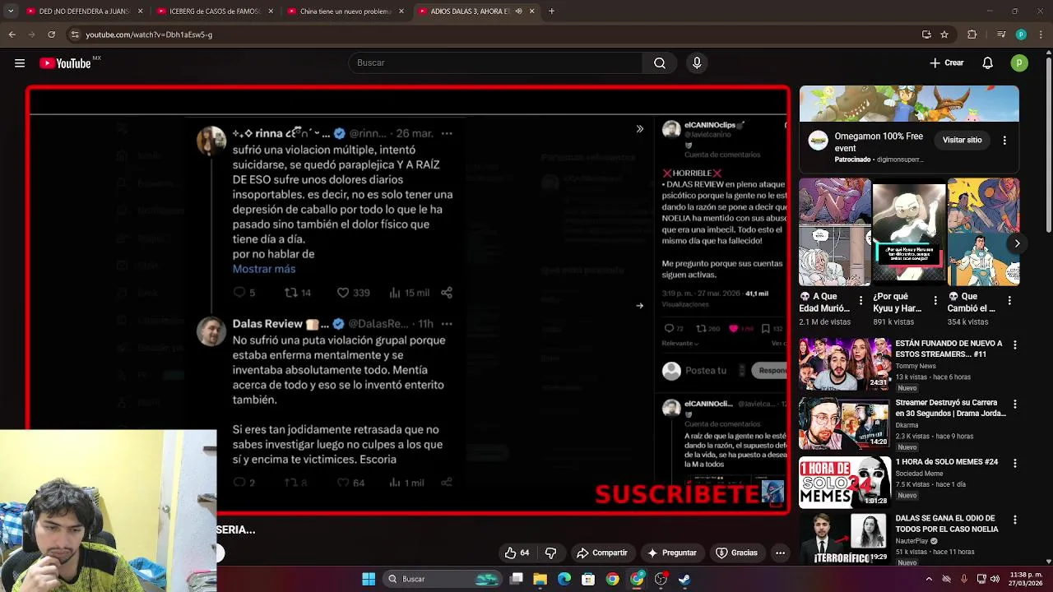Screen dimensions: 1053x592
Task: Open menu for DALAS SE GANA EL ODIO video
Action: 1015,520
